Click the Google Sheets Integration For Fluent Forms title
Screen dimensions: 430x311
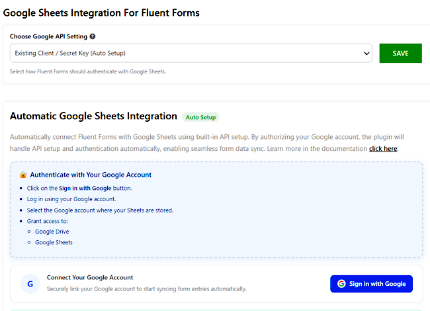(x=101, y=13)
